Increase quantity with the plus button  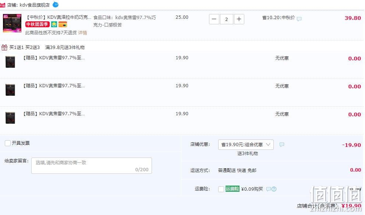239,19
